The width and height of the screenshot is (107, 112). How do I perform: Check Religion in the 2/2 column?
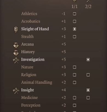point(88,75)
